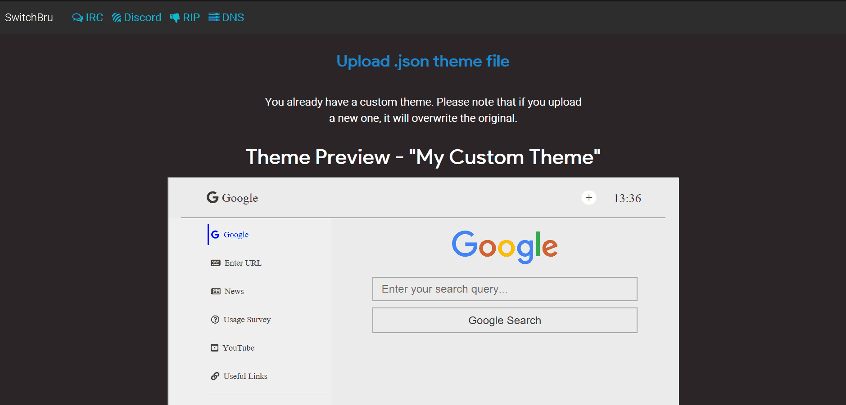
Task: Open the SwitchBru home link
Action: pos(29,18)
